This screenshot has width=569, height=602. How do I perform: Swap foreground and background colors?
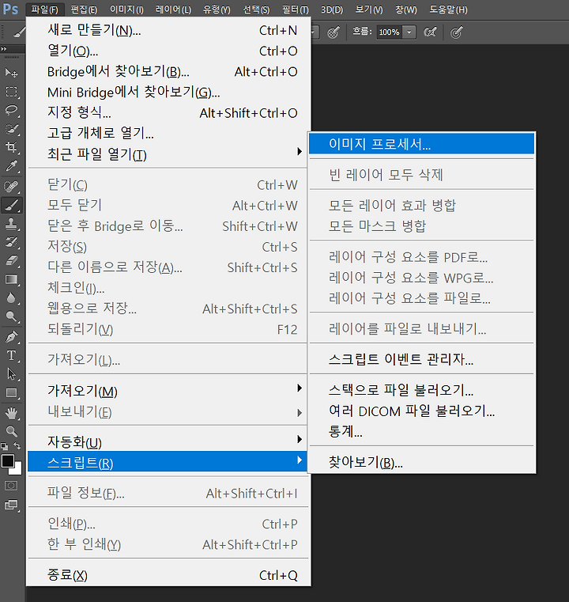(x=17, y=445)
